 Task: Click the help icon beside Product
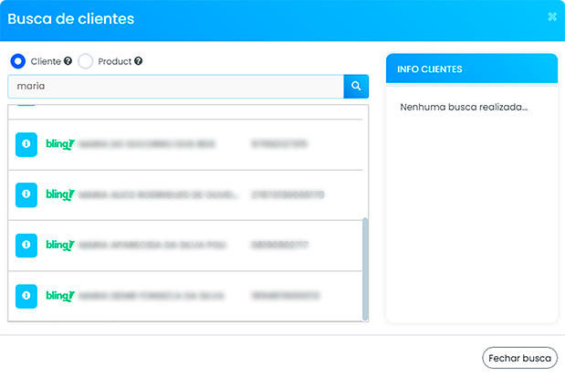pos(139,61)
